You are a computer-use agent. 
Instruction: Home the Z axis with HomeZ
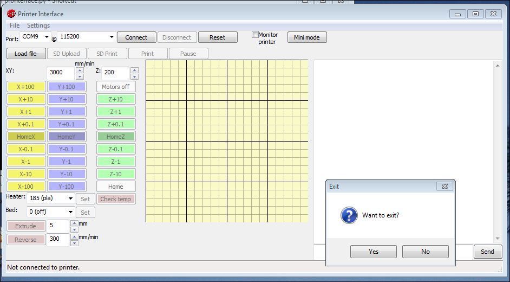coord(116,137)
